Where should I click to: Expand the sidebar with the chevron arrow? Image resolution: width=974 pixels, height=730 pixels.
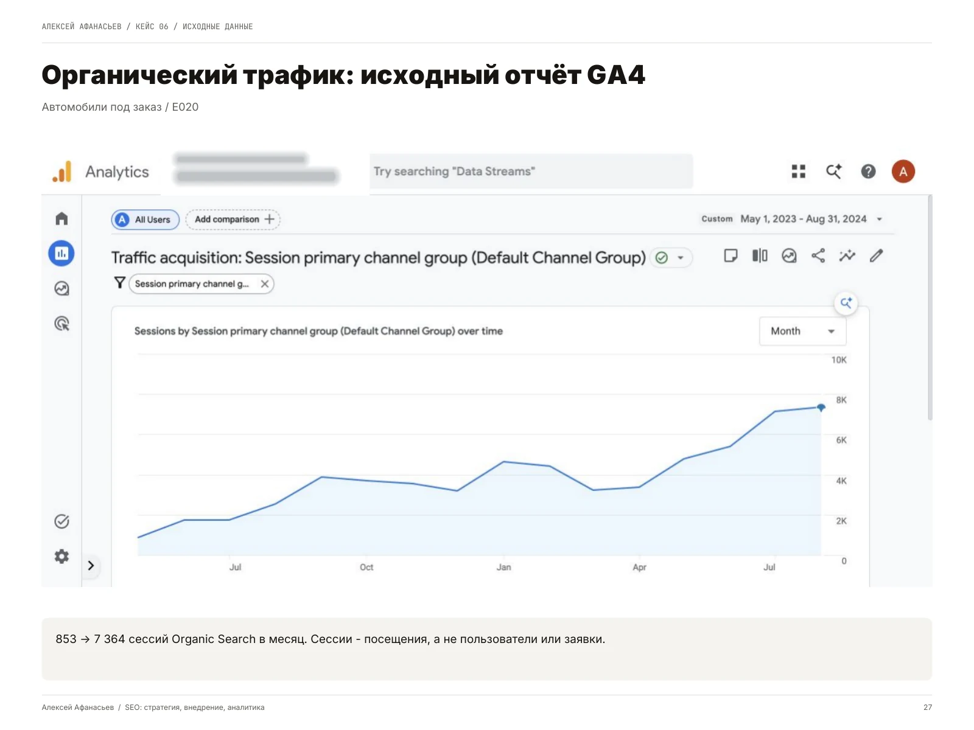click(x=91, y=565)
